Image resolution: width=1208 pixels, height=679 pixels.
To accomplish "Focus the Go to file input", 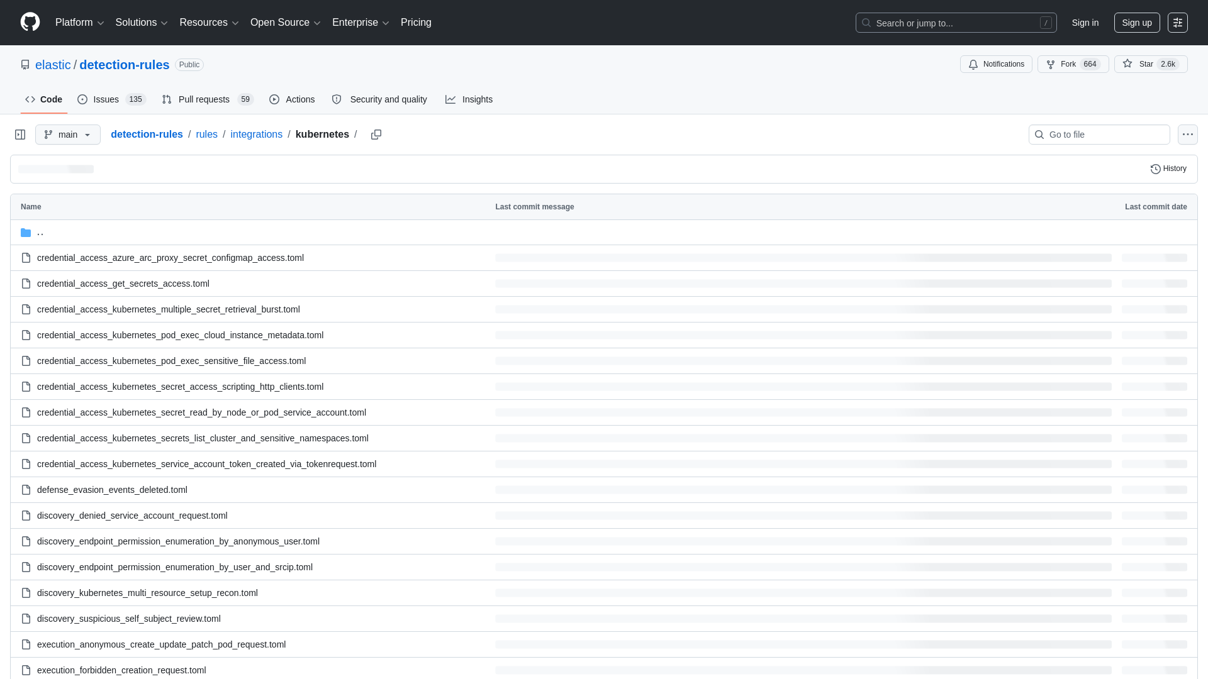I will (x=1099, y=135).
